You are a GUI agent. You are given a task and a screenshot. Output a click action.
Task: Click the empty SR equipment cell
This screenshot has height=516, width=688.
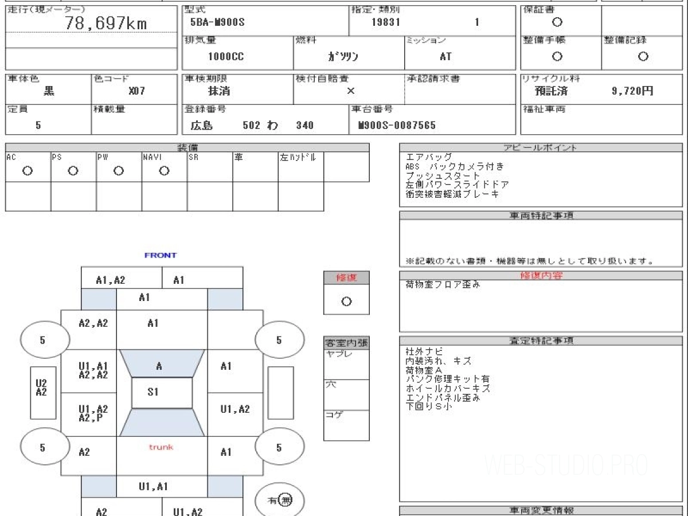[x=210, y=167]
